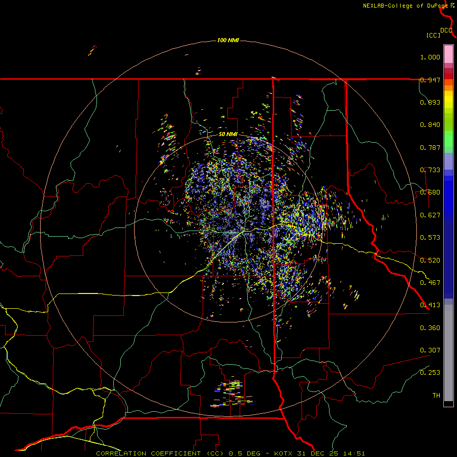Click the 0.680 colorbar value label
Screen dimensions: 457x457
coord(430,192)
